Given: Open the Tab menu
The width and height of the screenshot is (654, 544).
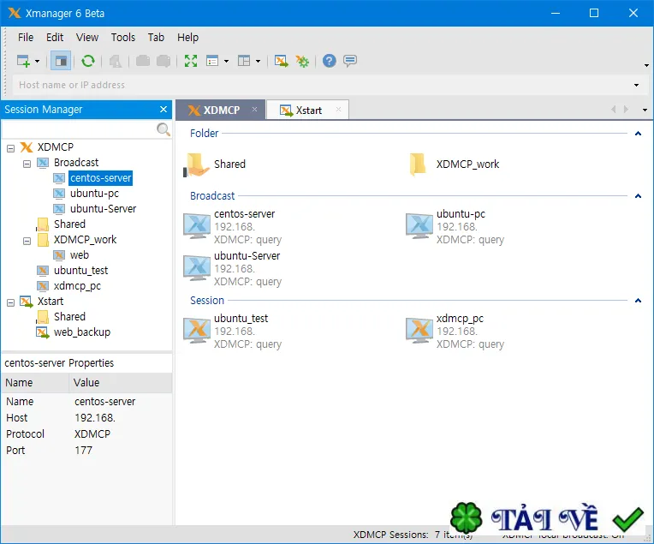Looking at the screenshot, I should 156,38.
